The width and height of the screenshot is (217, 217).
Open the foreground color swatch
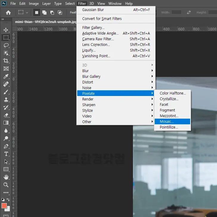pos(4,206)
